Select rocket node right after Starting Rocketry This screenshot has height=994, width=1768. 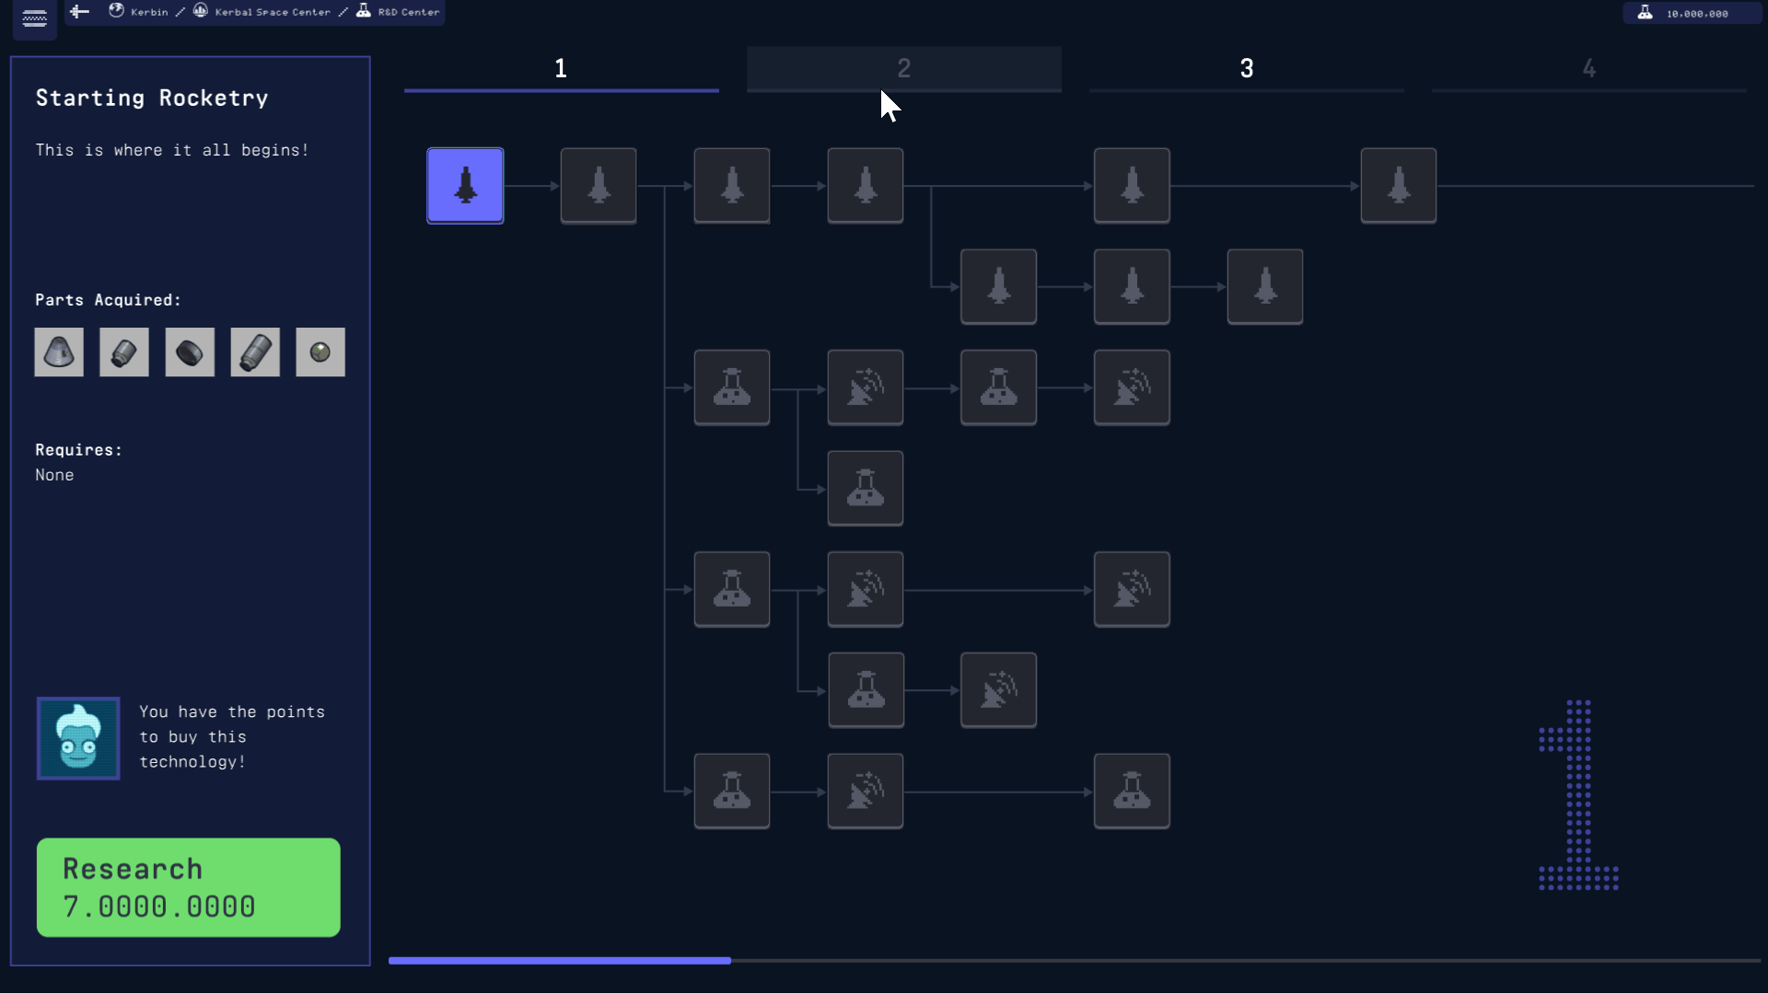599,185
